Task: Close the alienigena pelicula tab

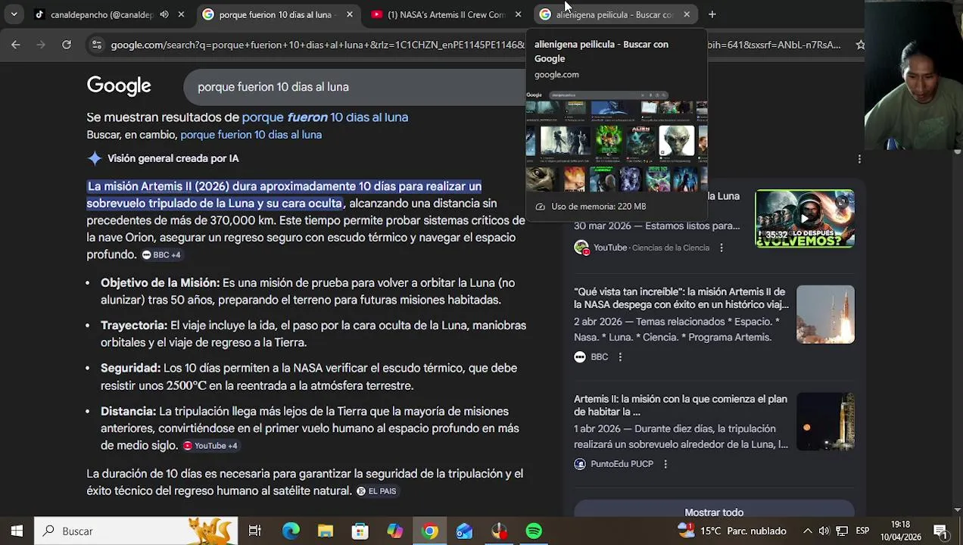Action: [x=687, y=14]
